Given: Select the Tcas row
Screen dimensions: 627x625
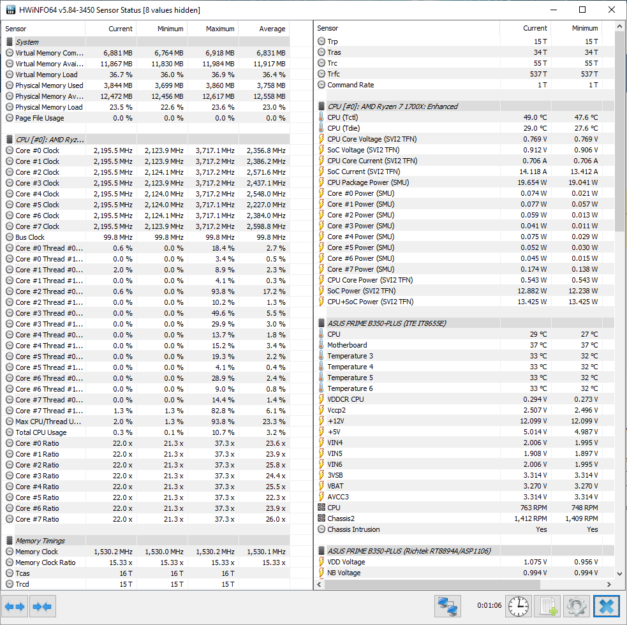Looking at the screenshot, I should click(145, 573).
